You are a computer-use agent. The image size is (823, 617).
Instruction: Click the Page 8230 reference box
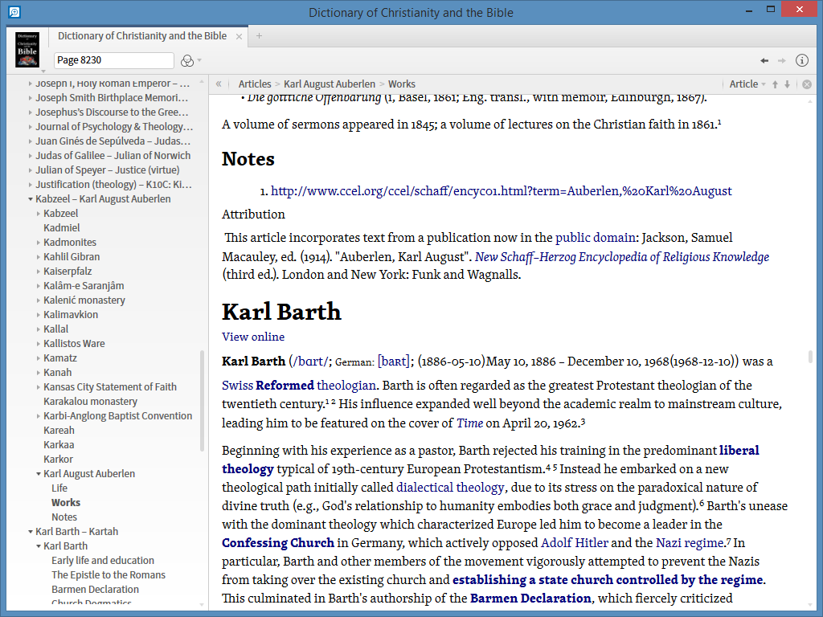(114, 60)
